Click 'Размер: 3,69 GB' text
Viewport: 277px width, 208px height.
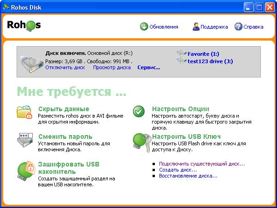tap(64, 61)
